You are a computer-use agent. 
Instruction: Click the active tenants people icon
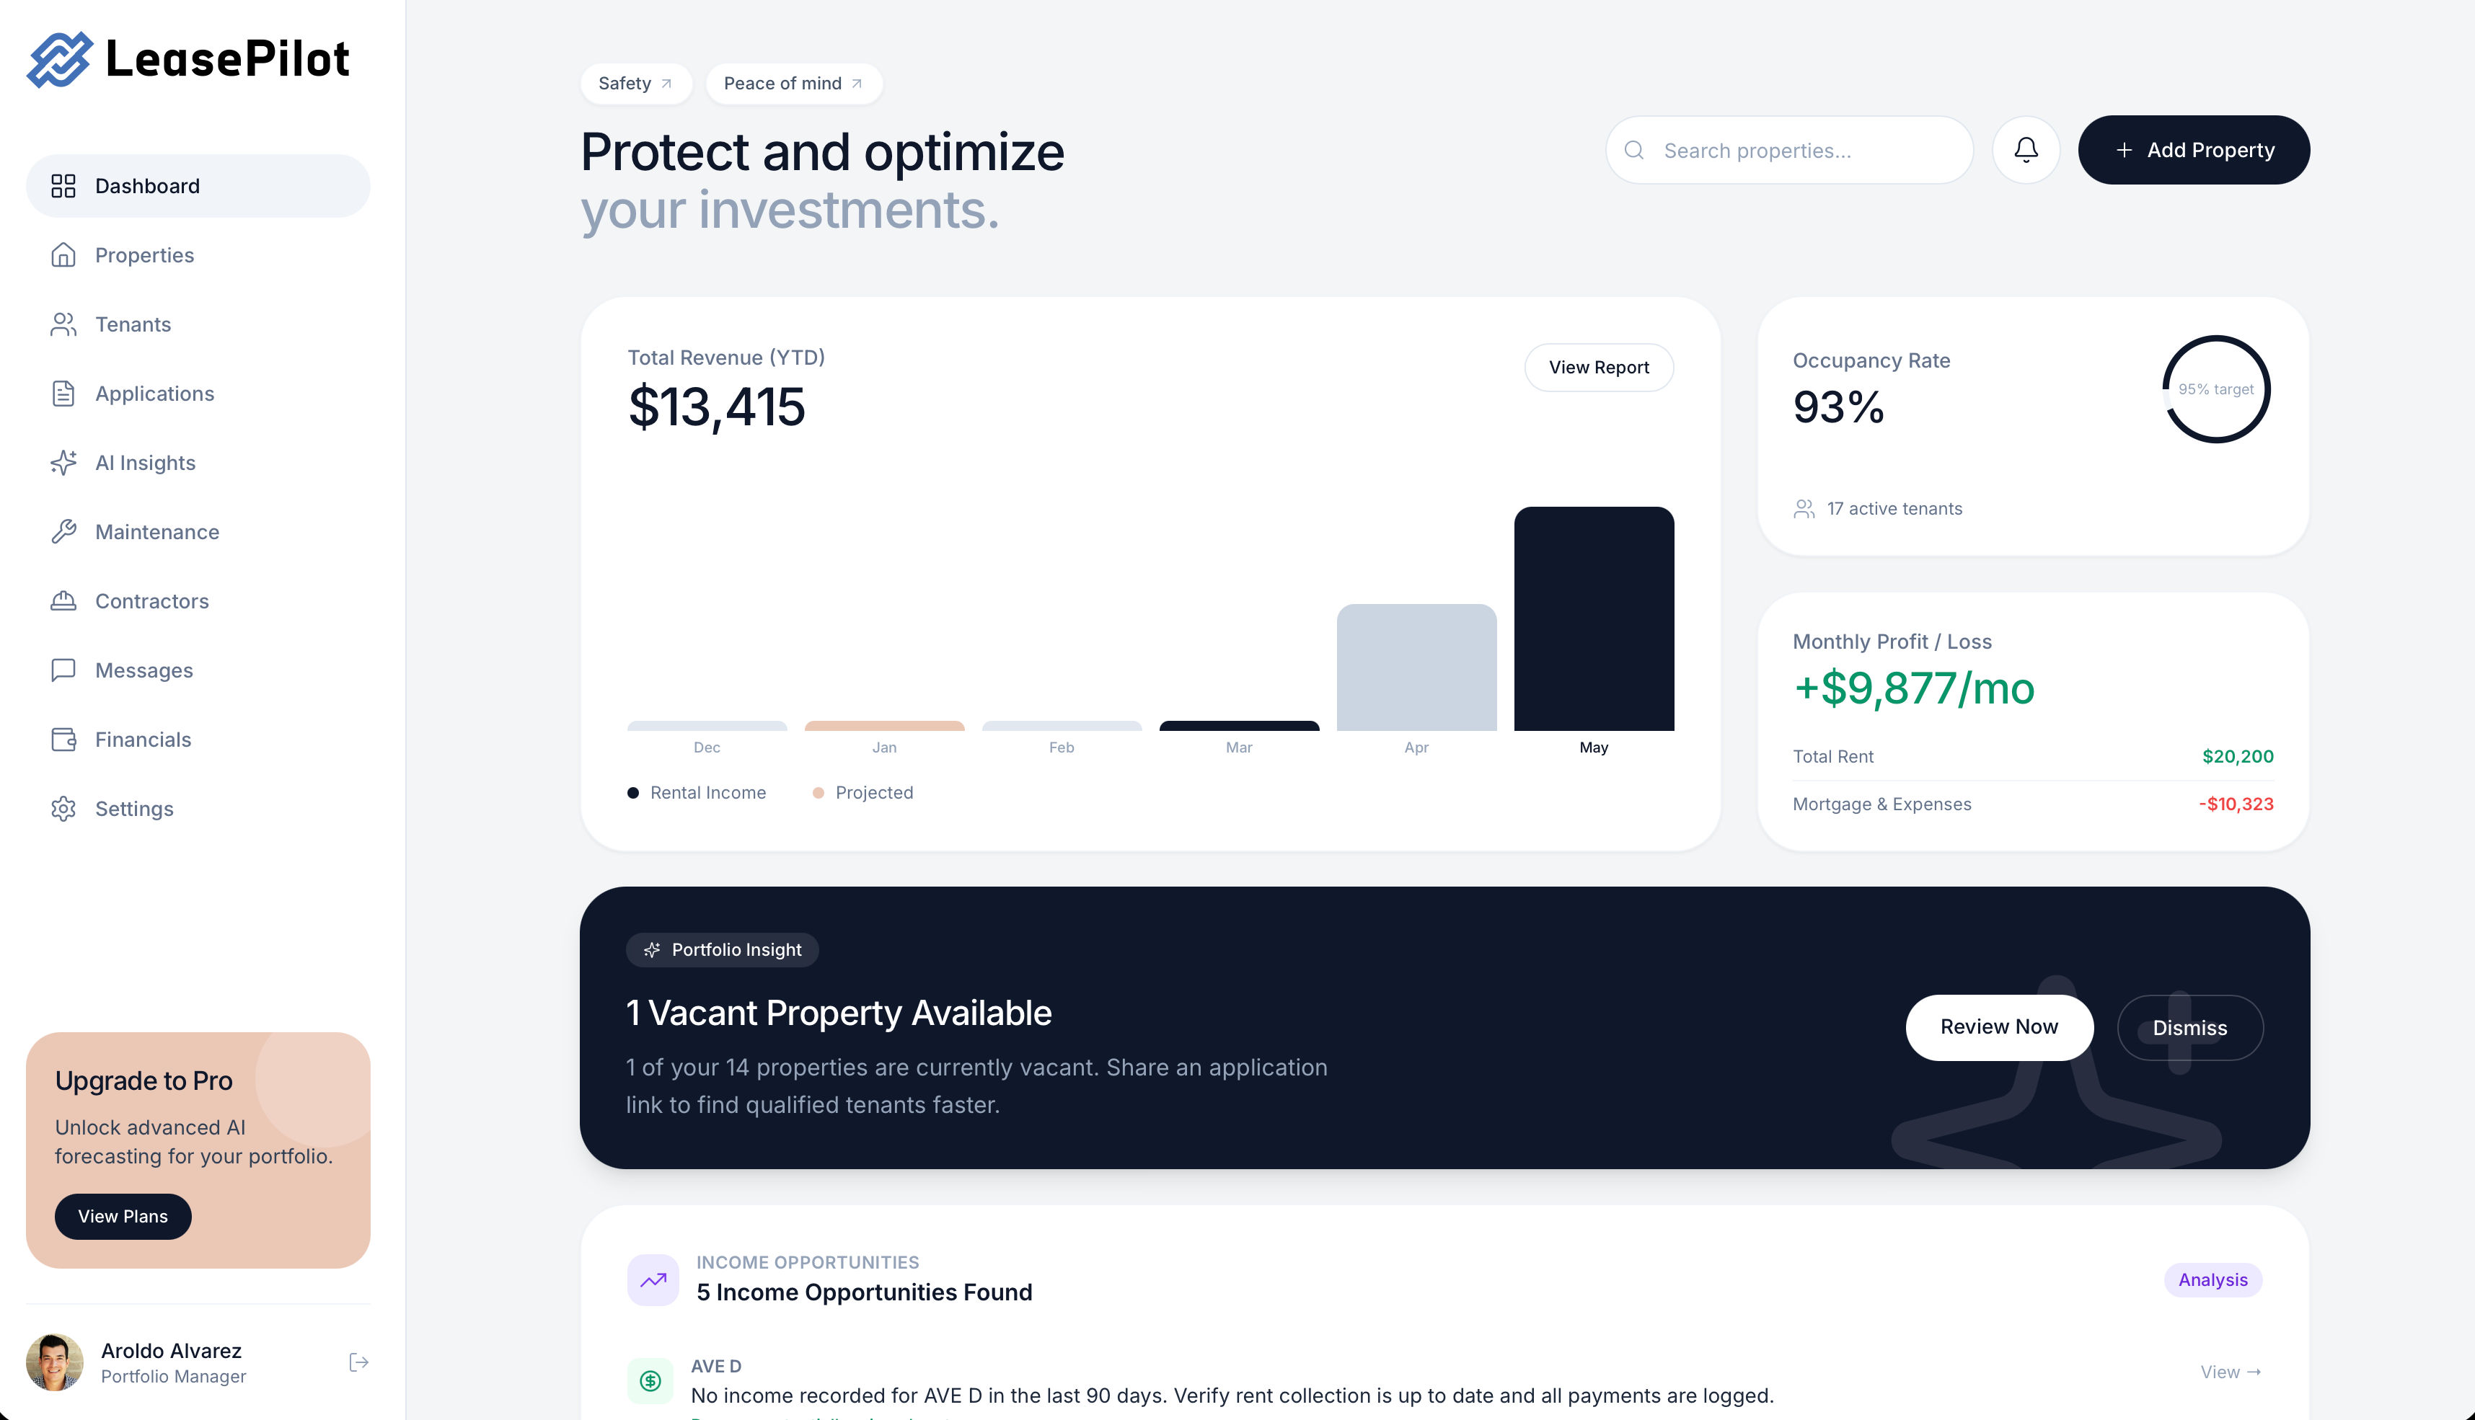[x=1804, y=509]
